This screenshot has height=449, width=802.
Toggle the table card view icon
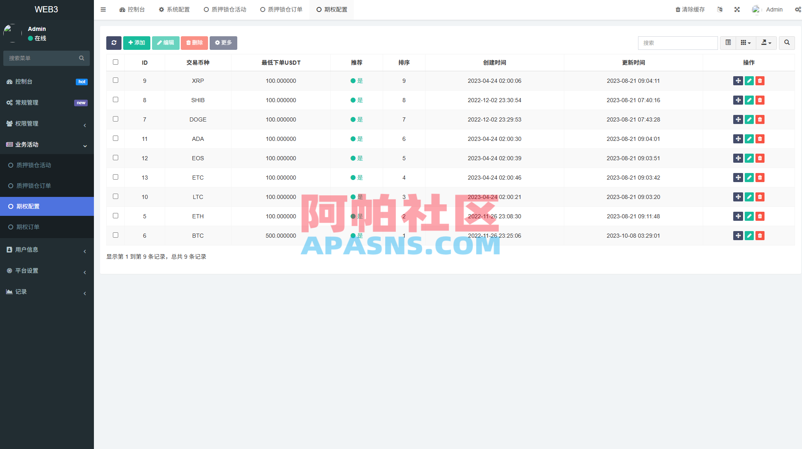(x=728, y=43)
